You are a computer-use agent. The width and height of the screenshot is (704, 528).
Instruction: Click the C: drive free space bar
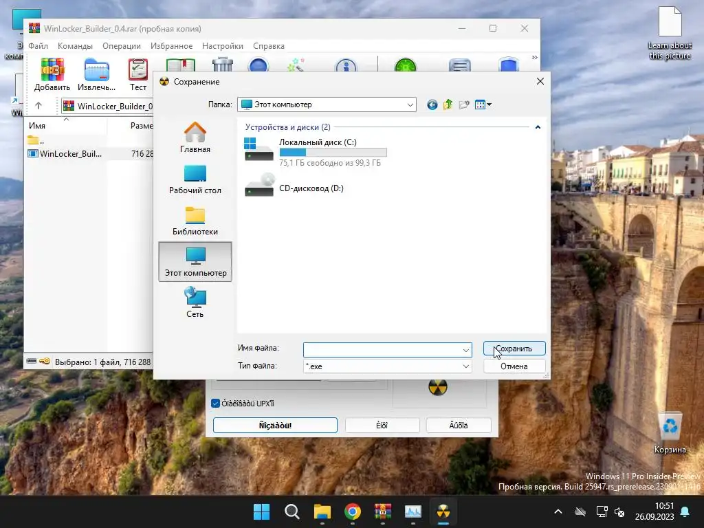(x=333, y=153)
